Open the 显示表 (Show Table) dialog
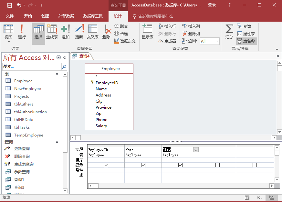 coord(147,32)
